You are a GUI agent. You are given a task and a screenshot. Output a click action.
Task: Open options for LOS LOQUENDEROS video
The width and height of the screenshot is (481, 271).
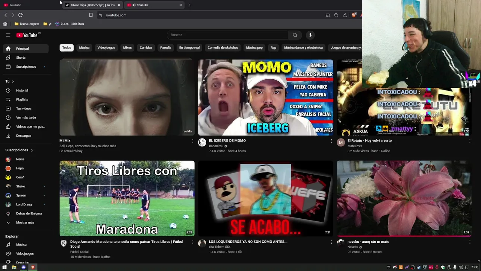[331, 242]
